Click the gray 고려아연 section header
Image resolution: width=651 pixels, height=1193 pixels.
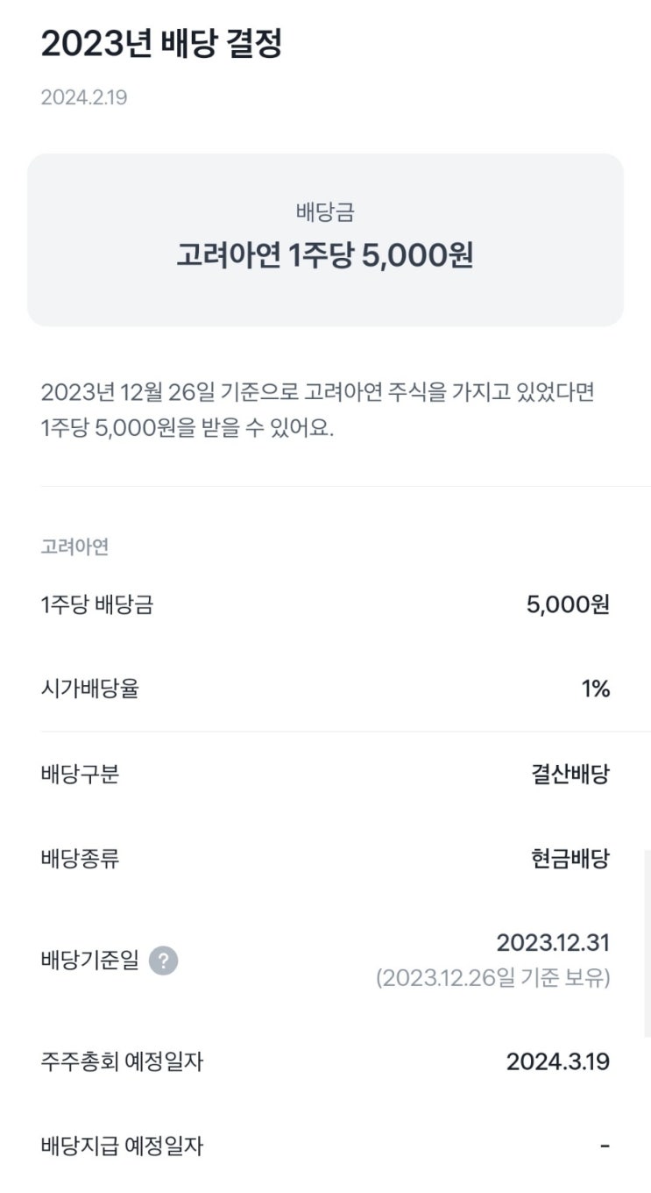[74, 547]
